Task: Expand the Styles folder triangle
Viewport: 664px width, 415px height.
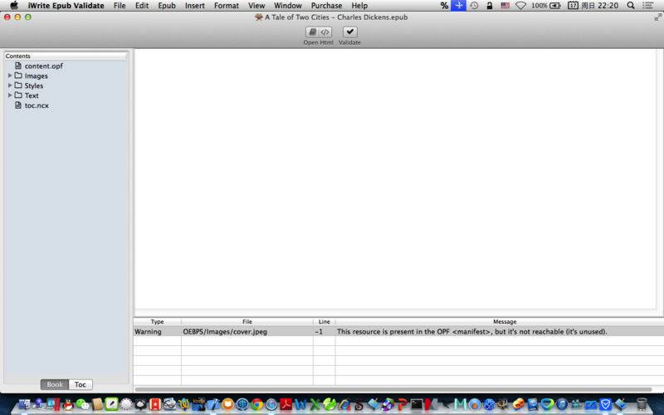Action: pos(10,85)
